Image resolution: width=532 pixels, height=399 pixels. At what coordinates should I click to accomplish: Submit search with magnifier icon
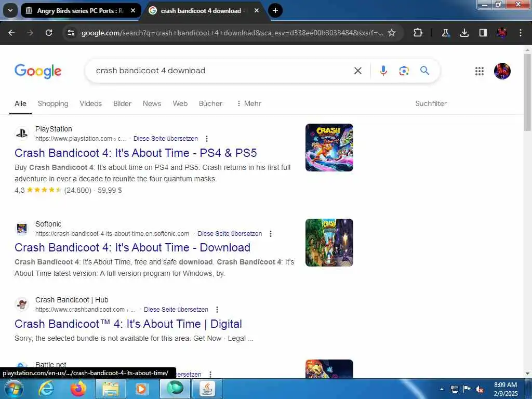coord(424,71)
